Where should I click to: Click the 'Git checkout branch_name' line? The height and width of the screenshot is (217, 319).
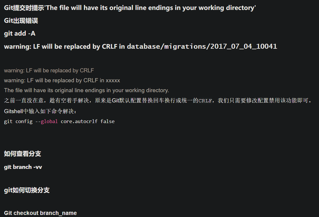[40, 213]
